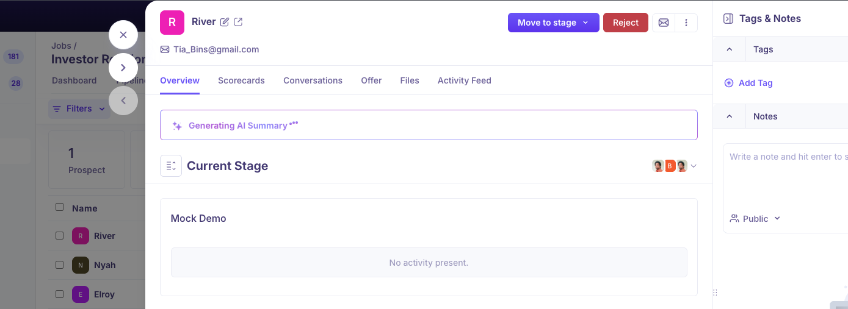Open candidate profile in new tab icon

238,22
